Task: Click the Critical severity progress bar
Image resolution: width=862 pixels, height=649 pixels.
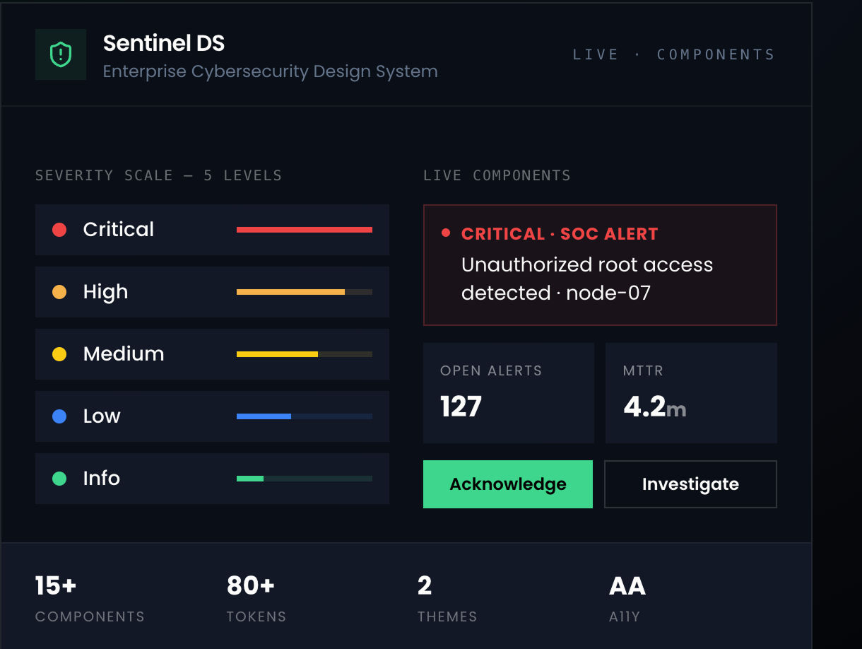Action: pyautogui.click(x=305, y=230)
